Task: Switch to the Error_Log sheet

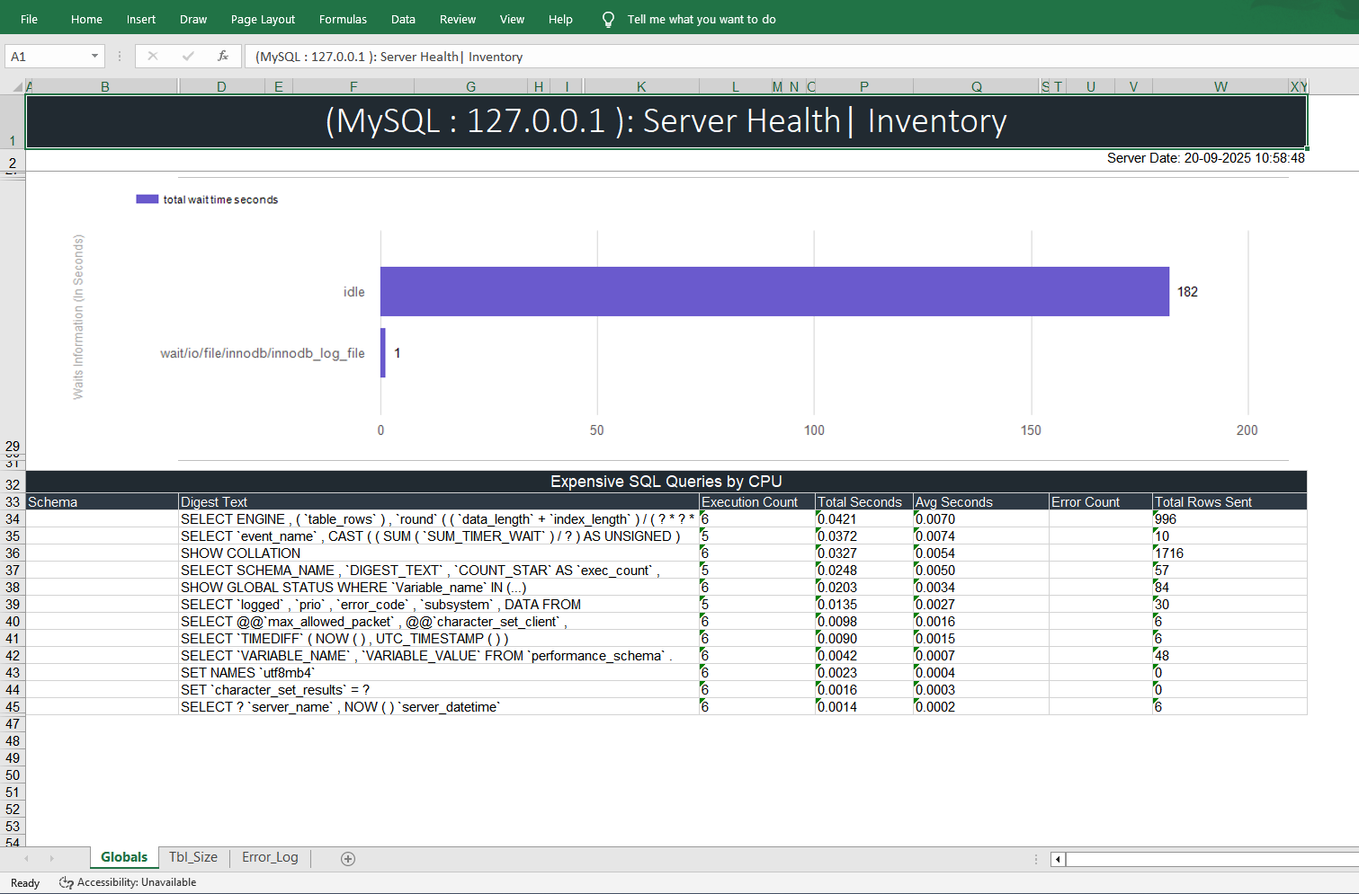Action: pos(270,857)
